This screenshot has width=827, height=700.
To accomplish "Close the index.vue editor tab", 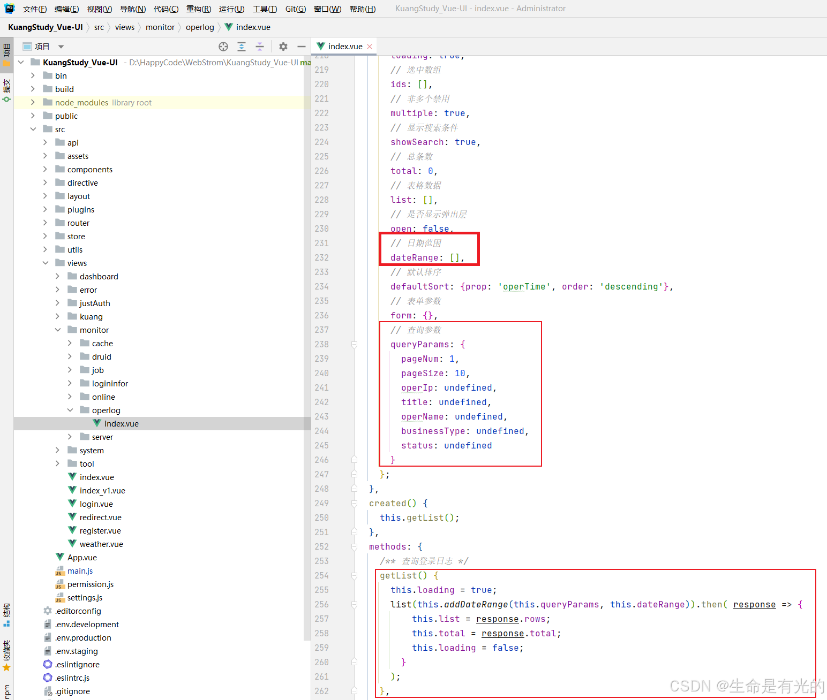I will click(x=370, y=47).
